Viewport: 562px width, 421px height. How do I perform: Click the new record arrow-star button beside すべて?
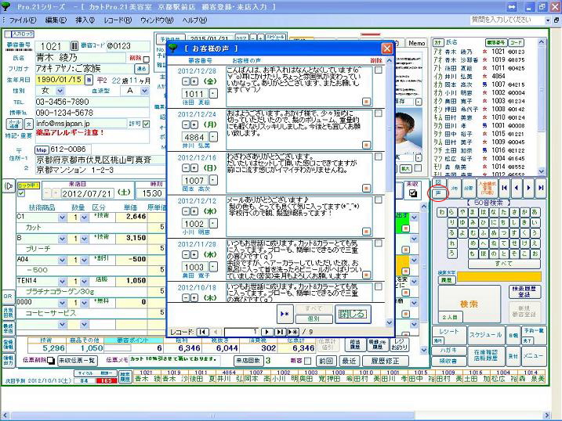pyautogui.click(x=285, y=314)
